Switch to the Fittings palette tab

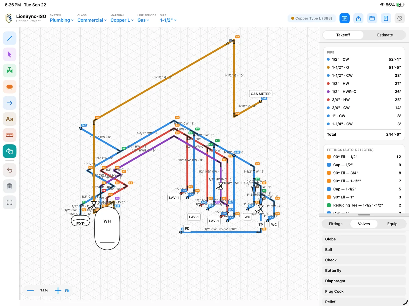point(335,224)
